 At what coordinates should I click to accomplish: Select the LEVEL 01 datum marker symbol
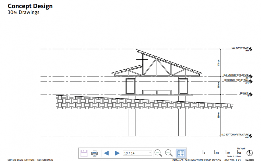click(251, 94)
